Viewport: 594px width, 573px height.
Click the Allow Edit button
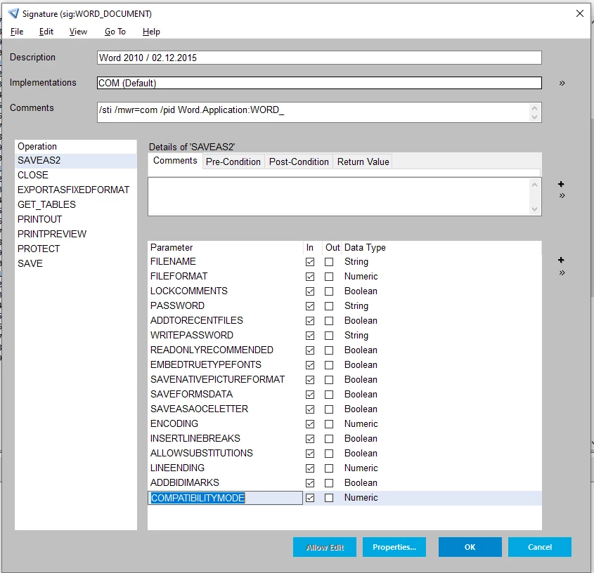(325, 547)
